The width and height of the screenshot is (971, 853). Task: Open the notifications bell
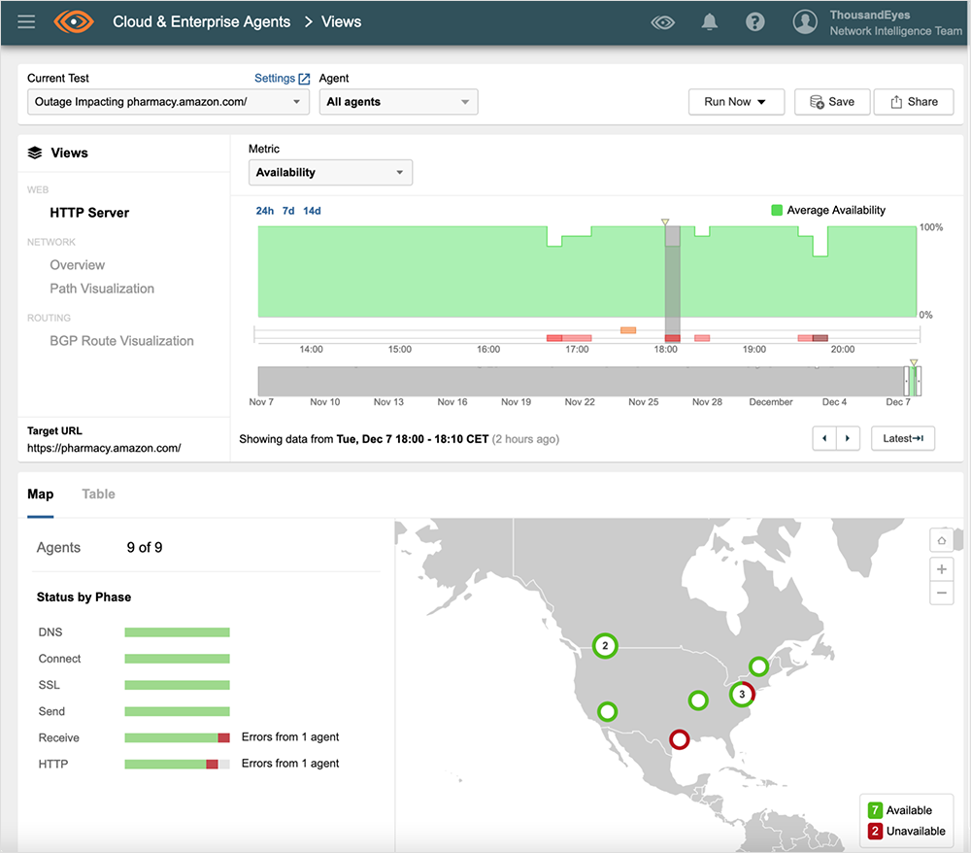(710, 22)
